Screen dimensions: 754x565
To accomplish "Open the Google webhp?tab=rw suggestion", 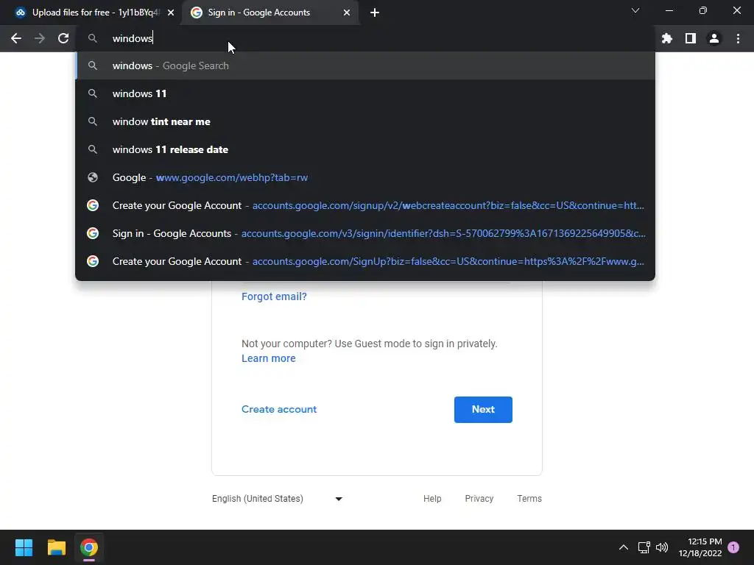I will (x=365, y=177).
